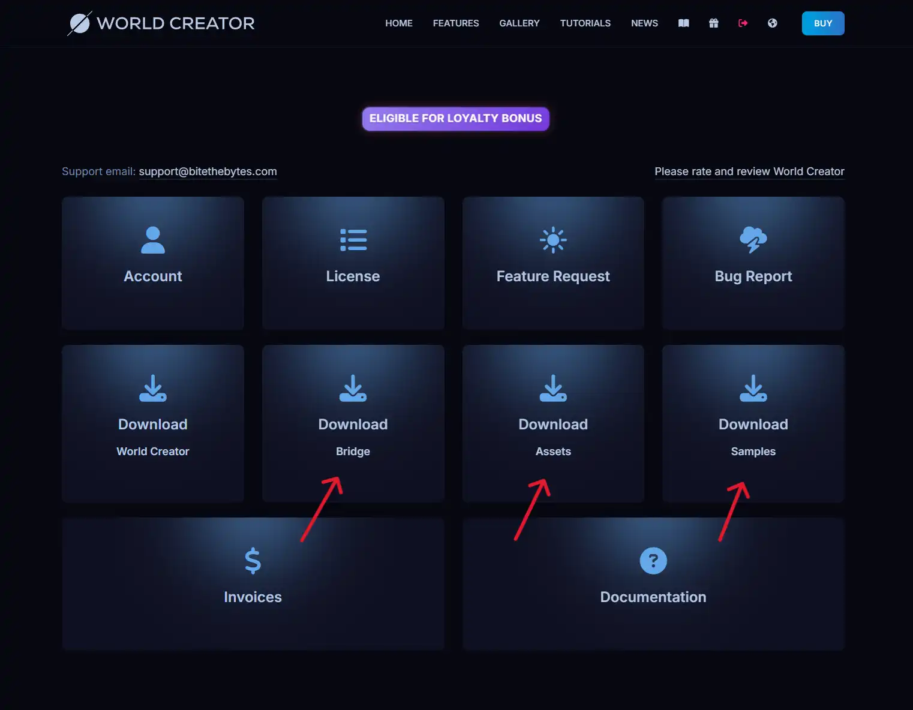This screenshot has width=913, height=710.
Task: Click the World Creator logo
Action: [x=161, y=23]
